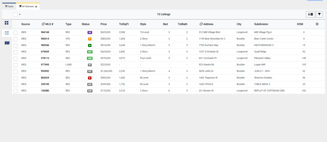Close the All Statuses tab
Image resolution: width=327 pixels, height=142 pixels.
pos(36,6)
